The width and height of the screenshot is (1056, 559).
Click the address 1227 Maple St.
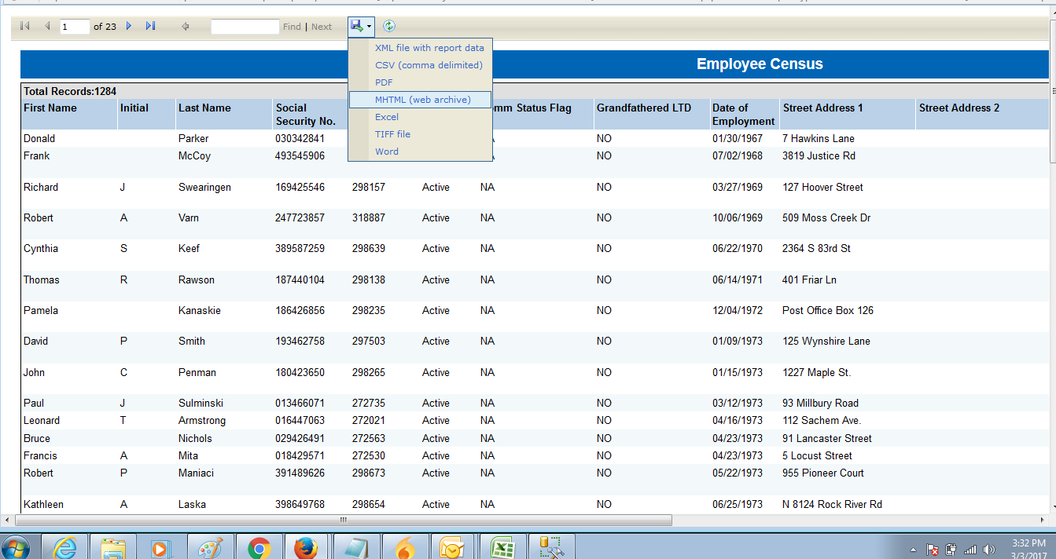[x=816, y=372]
